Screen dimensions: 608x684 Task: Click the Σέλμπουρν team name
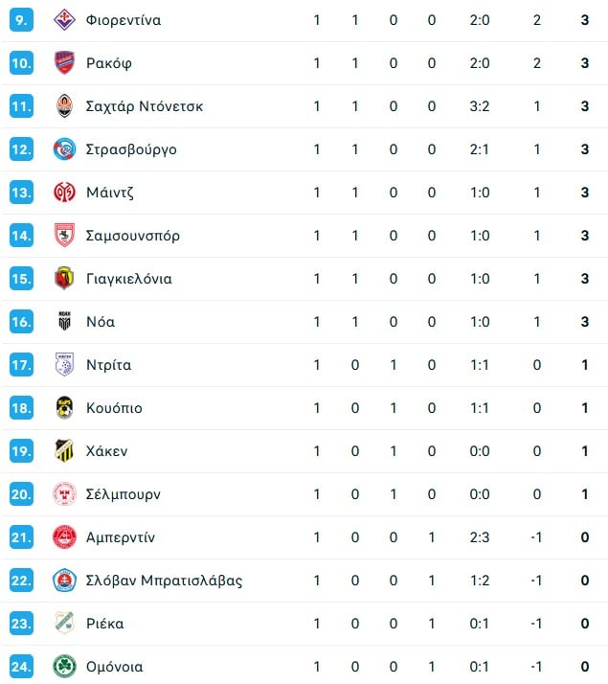[123, 494]
